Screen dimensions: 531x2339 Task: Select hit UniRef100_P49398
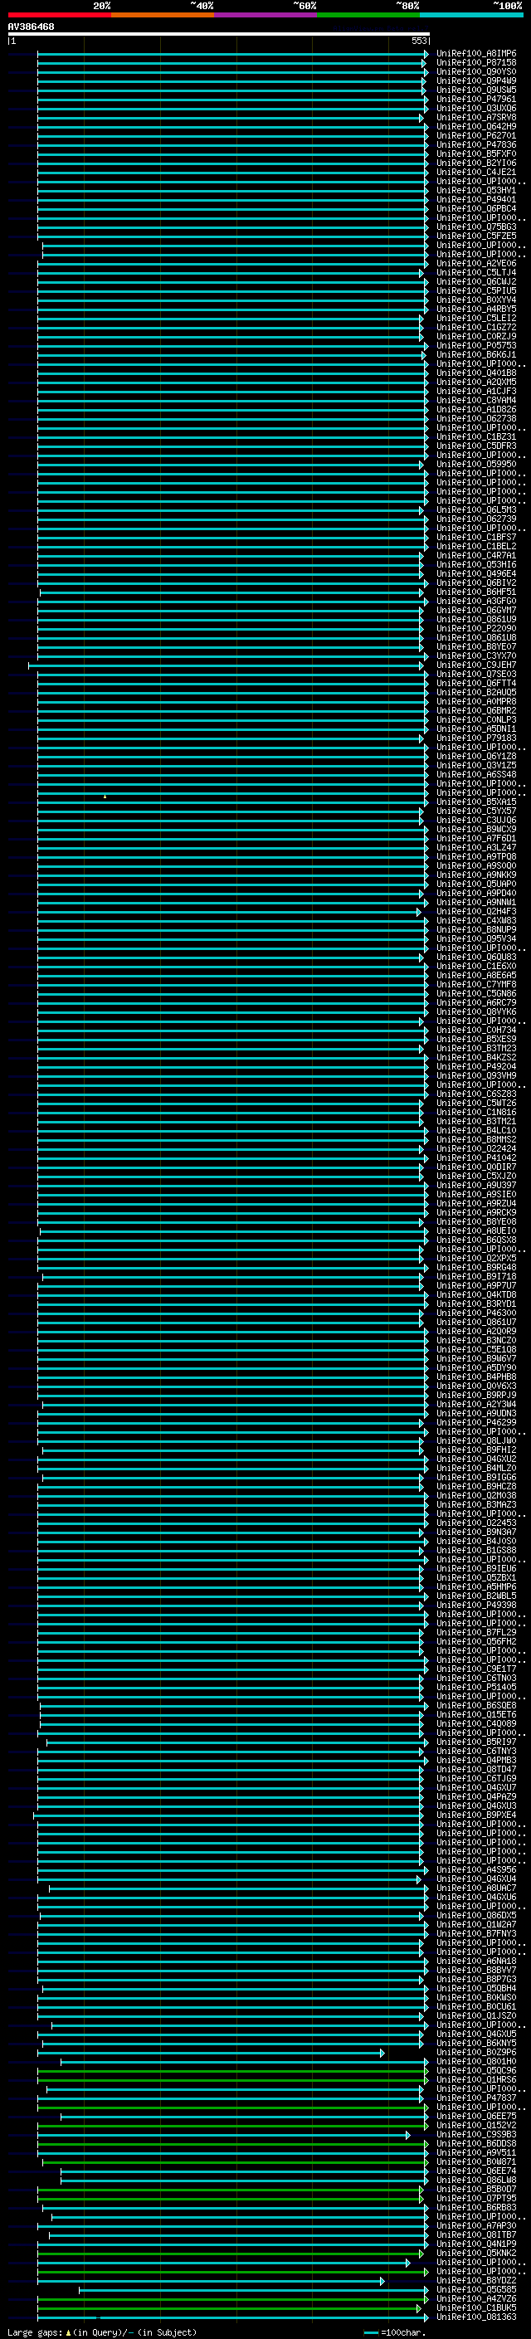pyautogui.click(x=476, y=1606)
